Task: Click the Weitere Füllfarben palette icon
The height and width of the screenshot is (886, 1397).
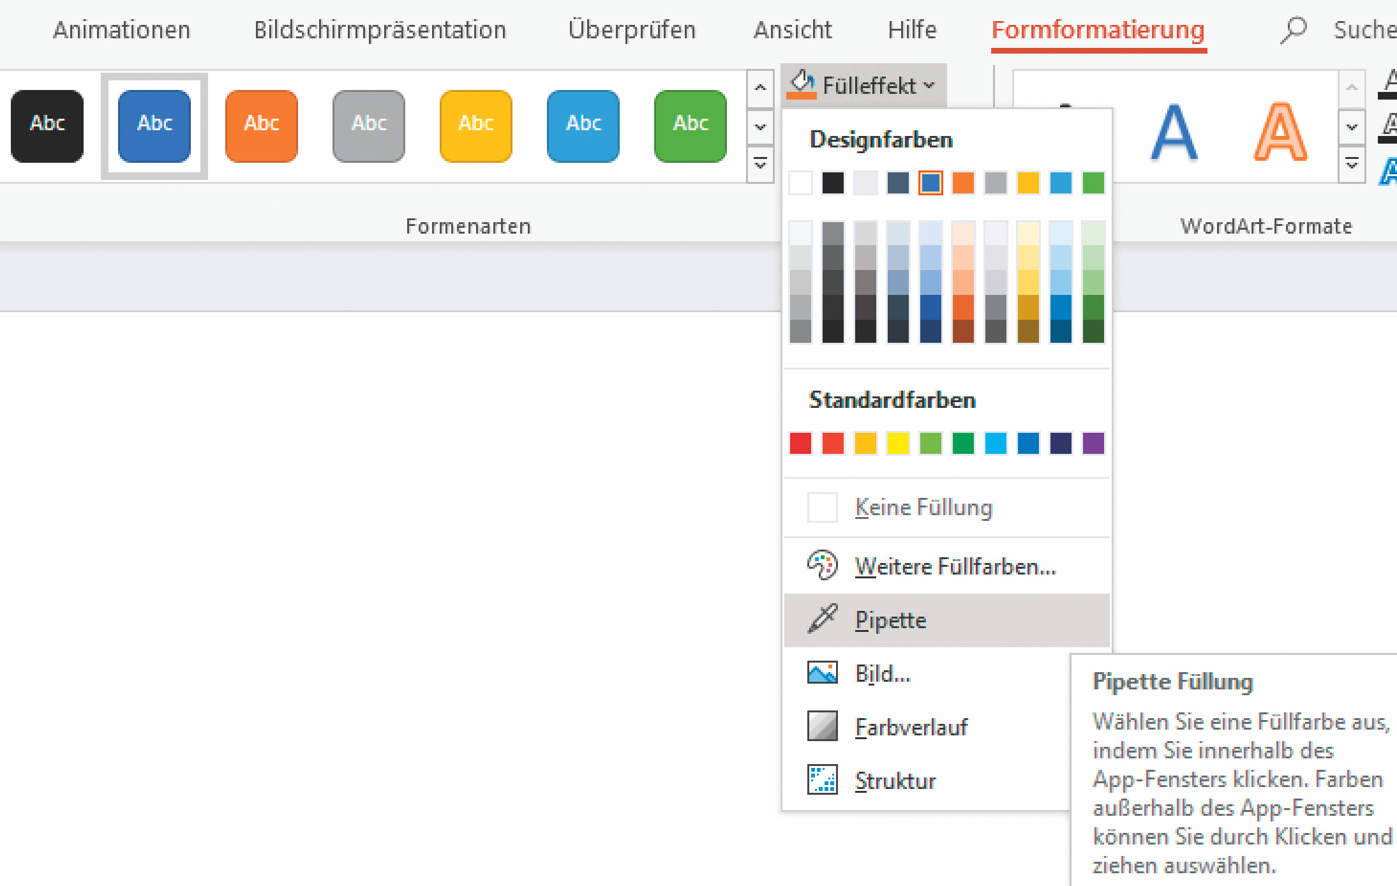Action: [x=822, y=566]
